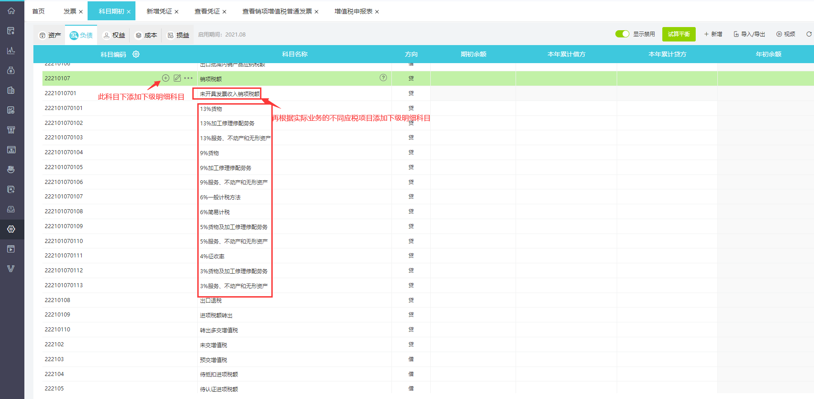Switch to the 资产 category tab
814x399 pixels.
[50, 35]
